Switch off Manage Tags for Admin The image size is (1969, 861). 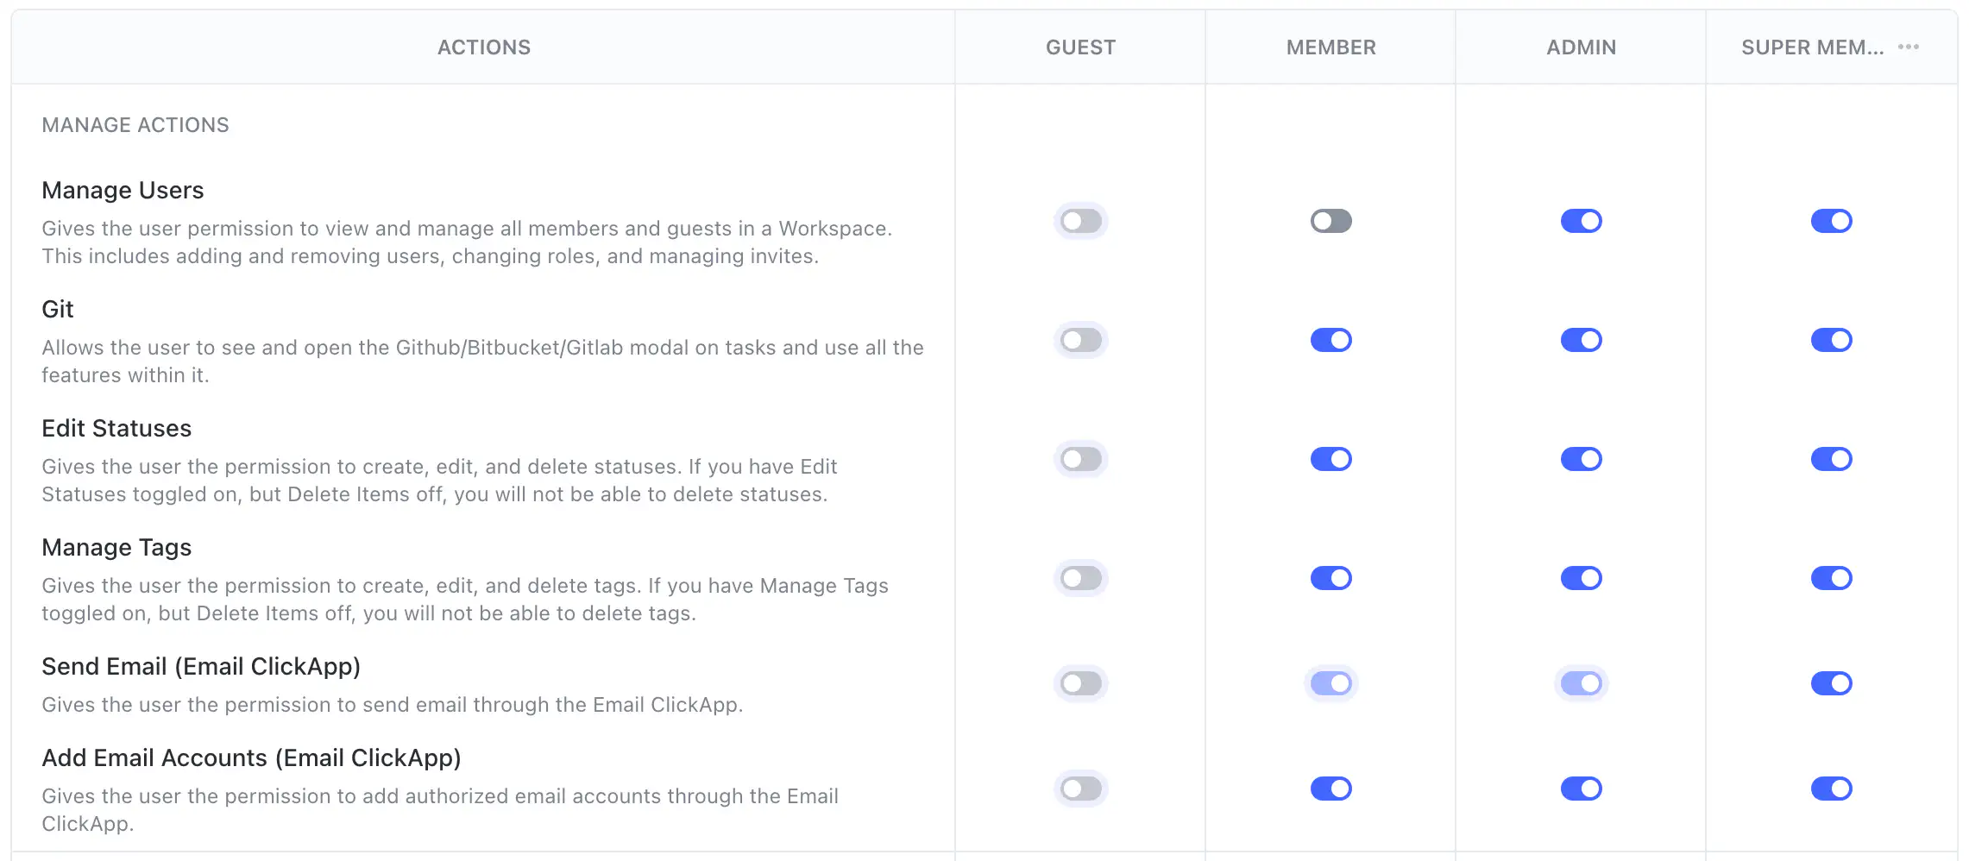[1582, 578]
